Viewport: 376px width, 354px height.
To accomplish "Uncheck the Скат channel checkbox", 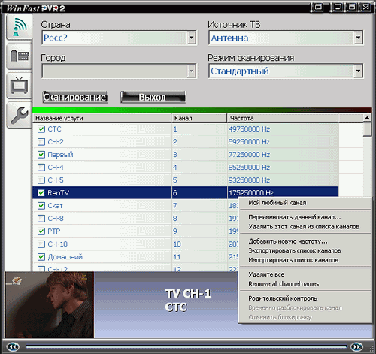I will coord(41,206).
